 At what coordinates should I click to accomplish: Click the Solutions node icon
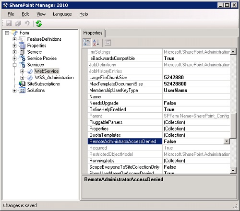[22, 91]
